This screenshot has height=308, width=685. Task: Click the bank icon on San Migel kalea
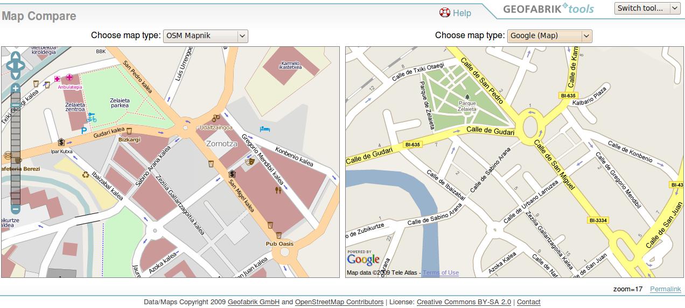click(x=232, y=174)
